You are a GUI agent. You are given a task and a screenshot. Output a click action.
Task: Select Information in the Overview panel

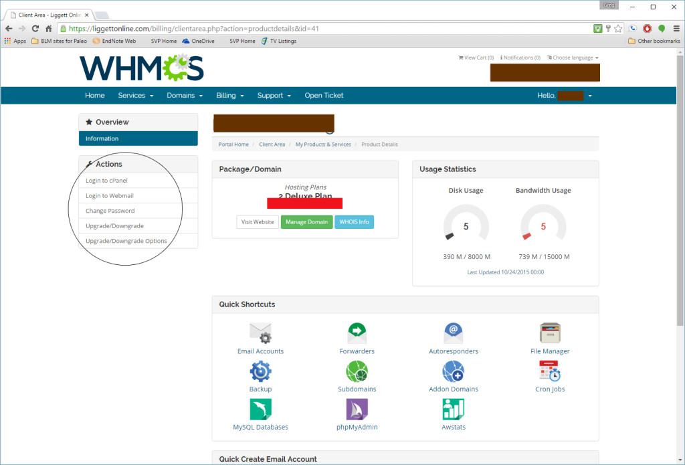tap(138, 138)
